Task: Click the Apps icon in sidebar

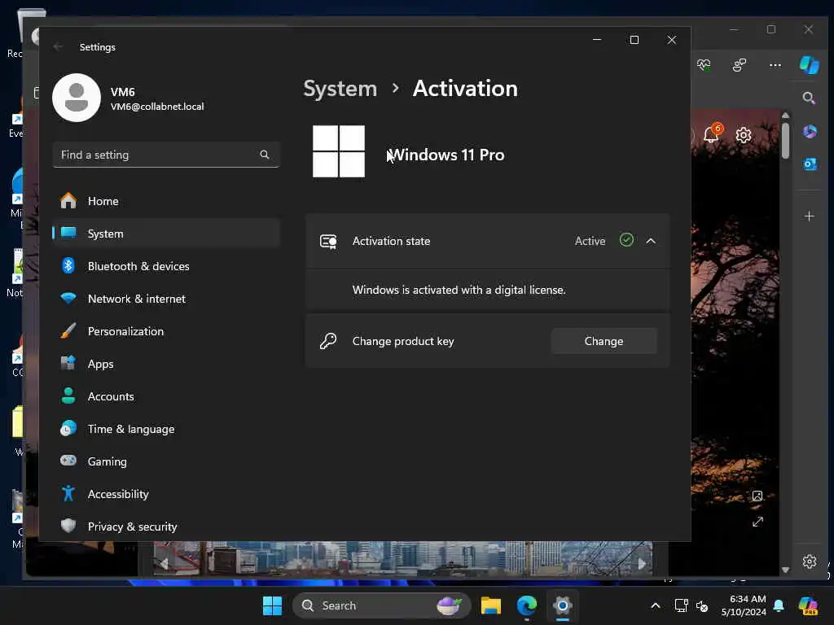Action: [x=68, y=363]
